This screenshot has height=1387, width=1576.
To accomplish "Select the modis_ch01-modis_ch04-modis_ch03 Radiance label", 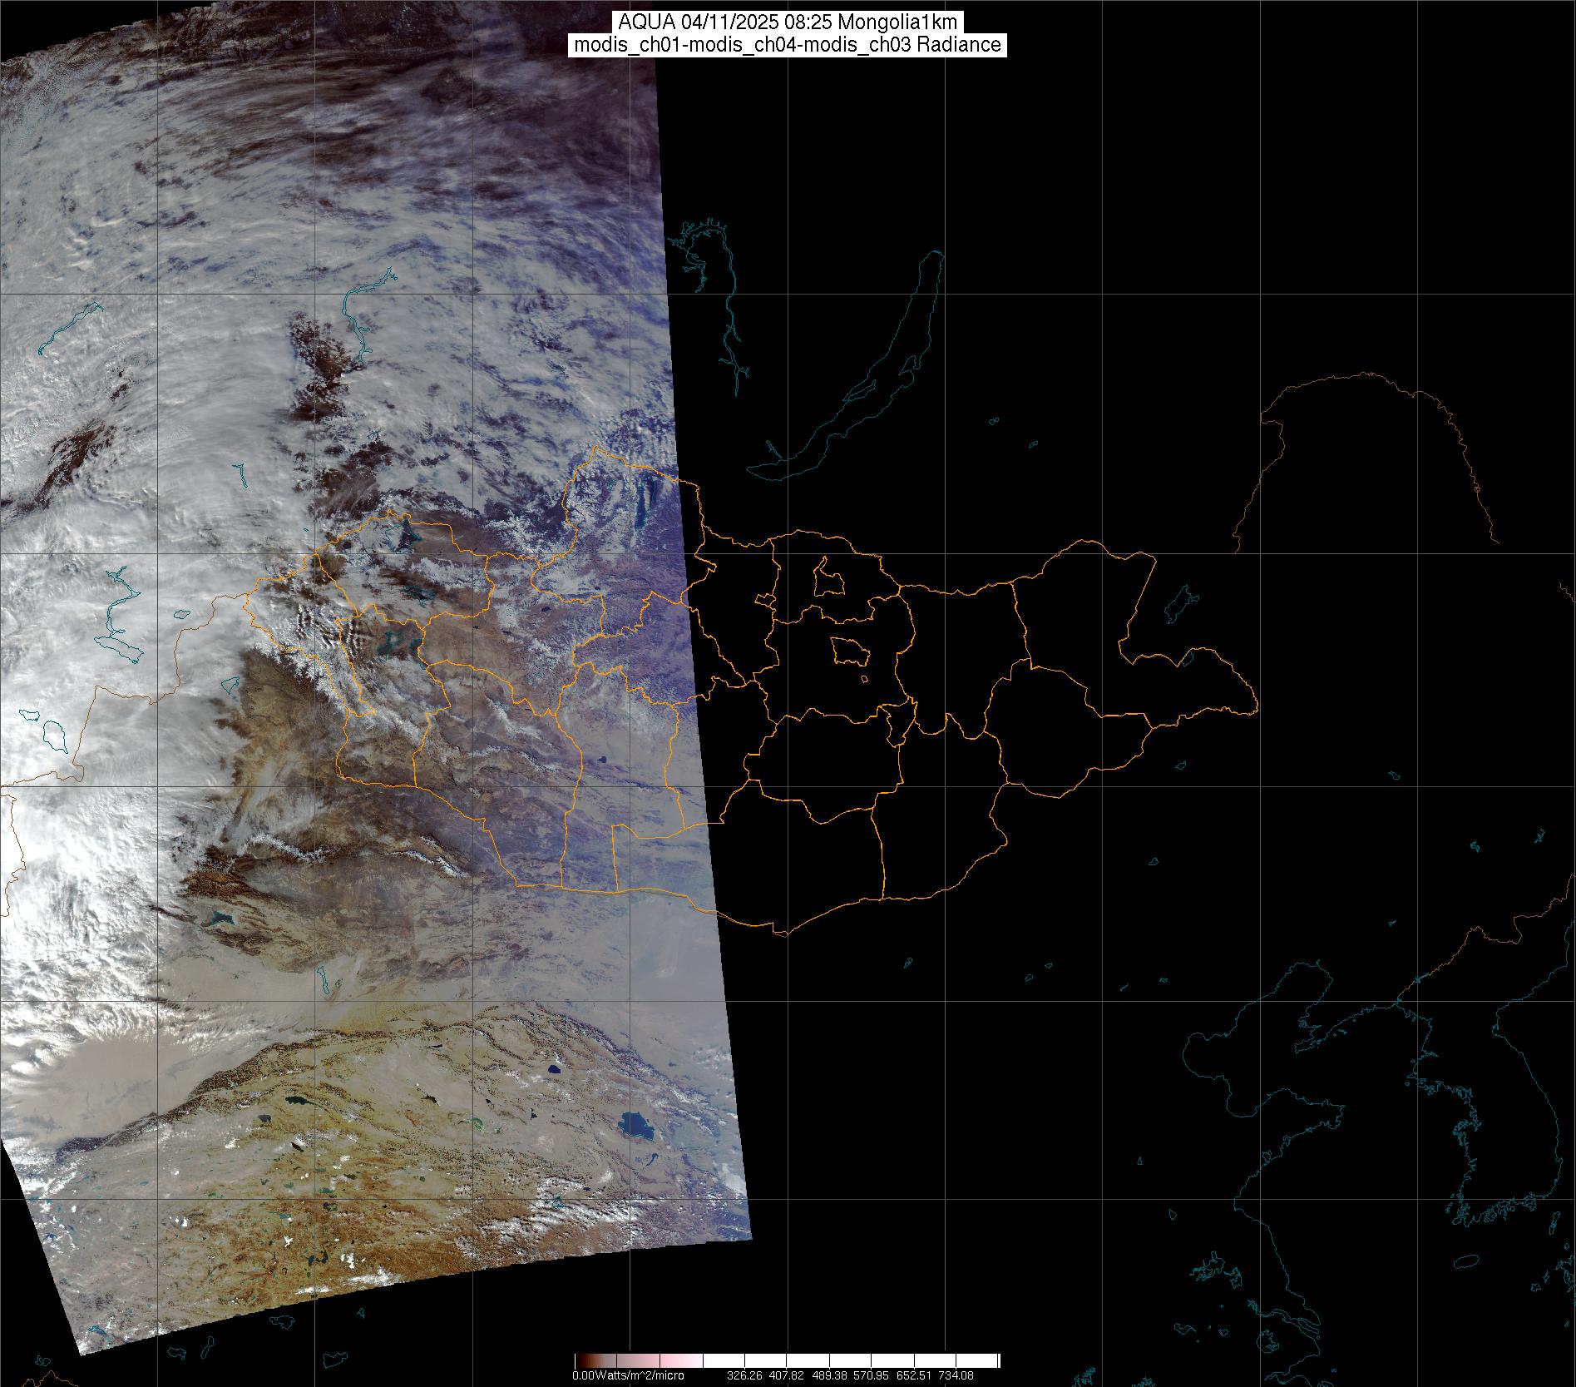I will [788, 45].
